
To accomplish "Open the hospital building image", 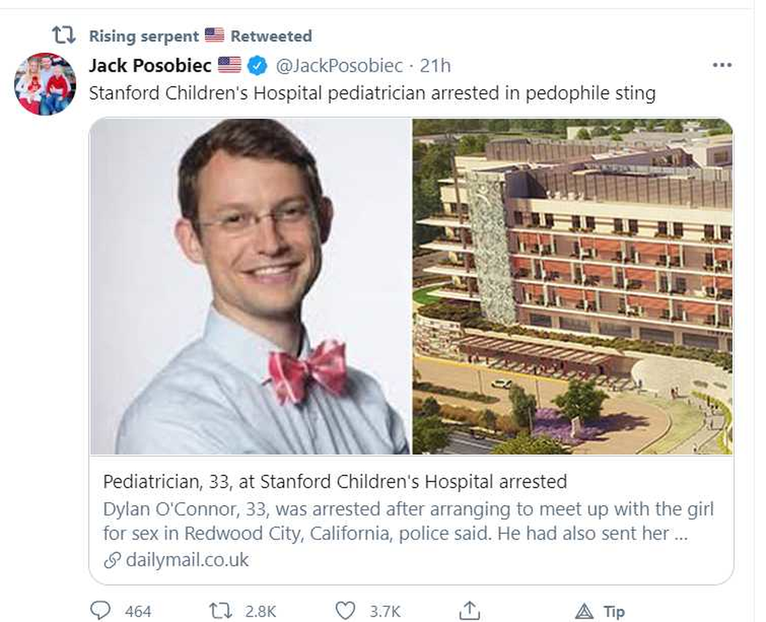I will [572, 286].
